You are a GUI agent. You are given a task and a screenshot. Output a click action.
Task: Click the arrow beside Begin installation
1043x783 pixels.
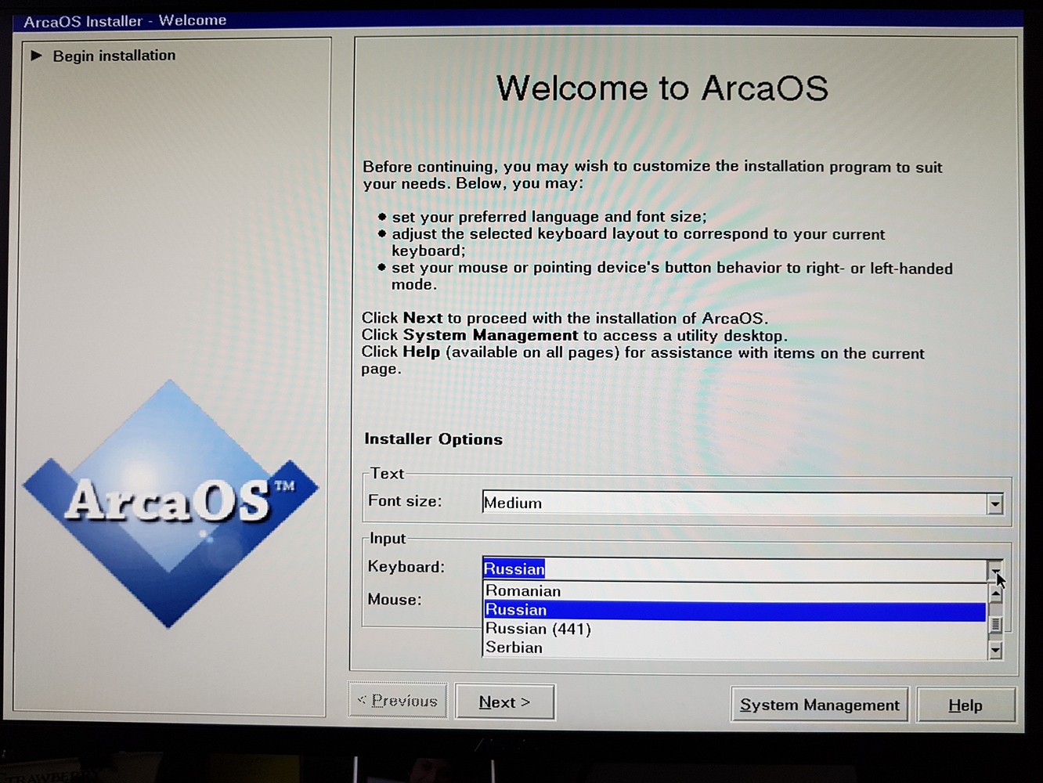(36, 56)
